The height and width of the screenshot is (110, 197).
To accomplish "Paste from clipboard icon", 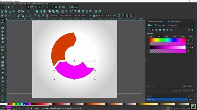I will (x=44, y=11).
